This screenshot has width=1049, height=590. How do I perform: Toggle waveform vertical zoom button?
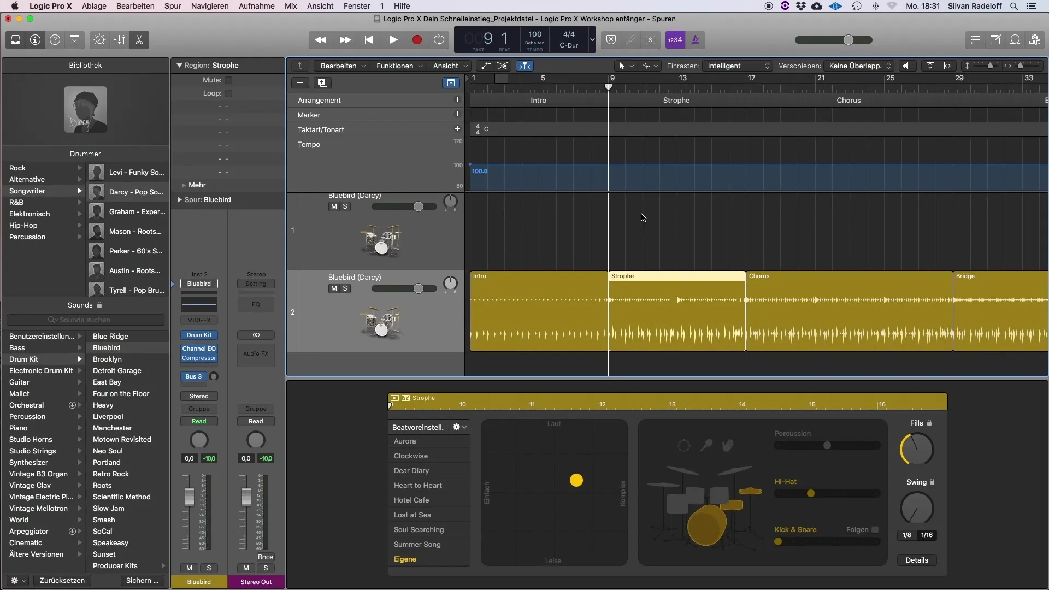pos(907,66)
